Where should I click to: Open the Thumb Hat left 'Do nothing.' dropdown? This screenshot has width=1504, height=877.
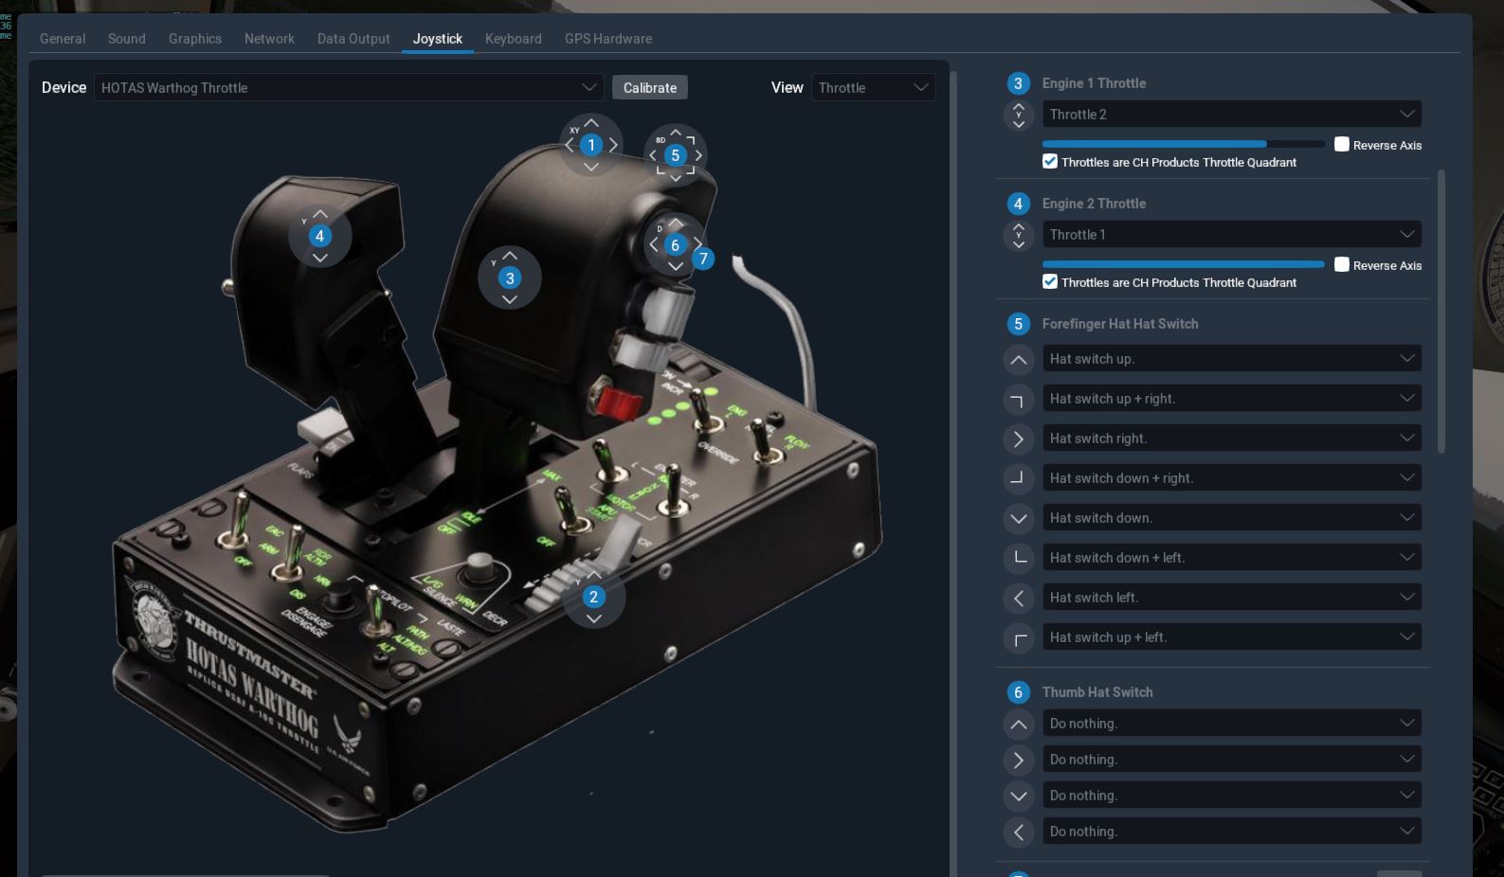1231,832
